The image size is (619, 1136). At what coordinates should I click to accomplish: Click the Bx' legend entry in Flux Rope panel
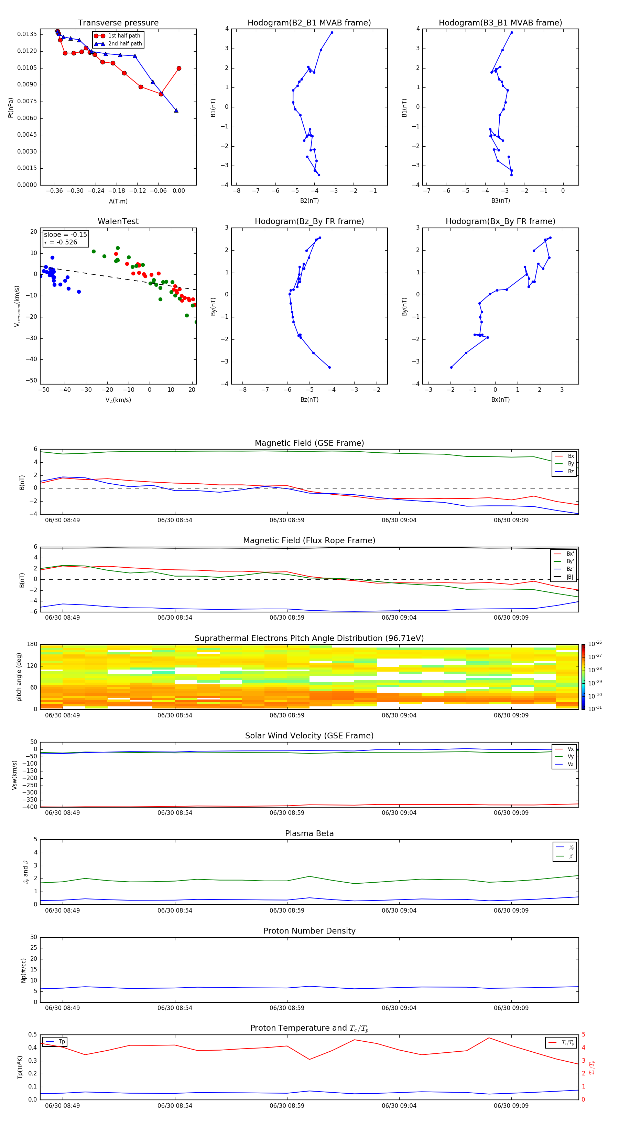click(564, 554)
